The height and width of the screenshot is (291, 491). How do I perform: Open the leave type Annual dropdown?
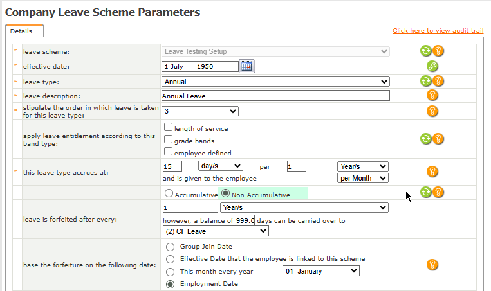point(275,82)
